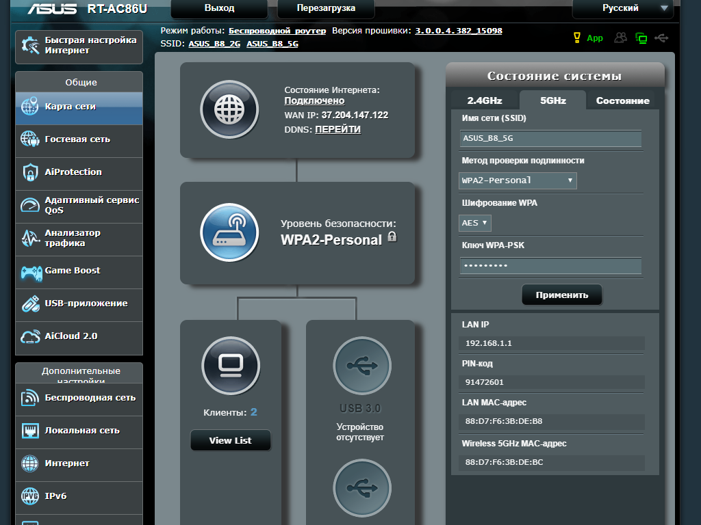The image size is (701, 525).
Task: Switch to the 5GHz tab
Action: pyautogui.click(x=553, y=100)
